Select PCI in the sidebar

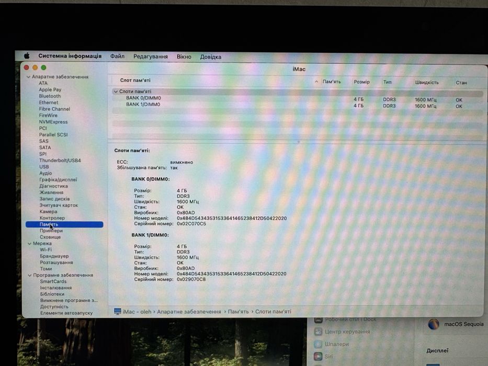43,128
